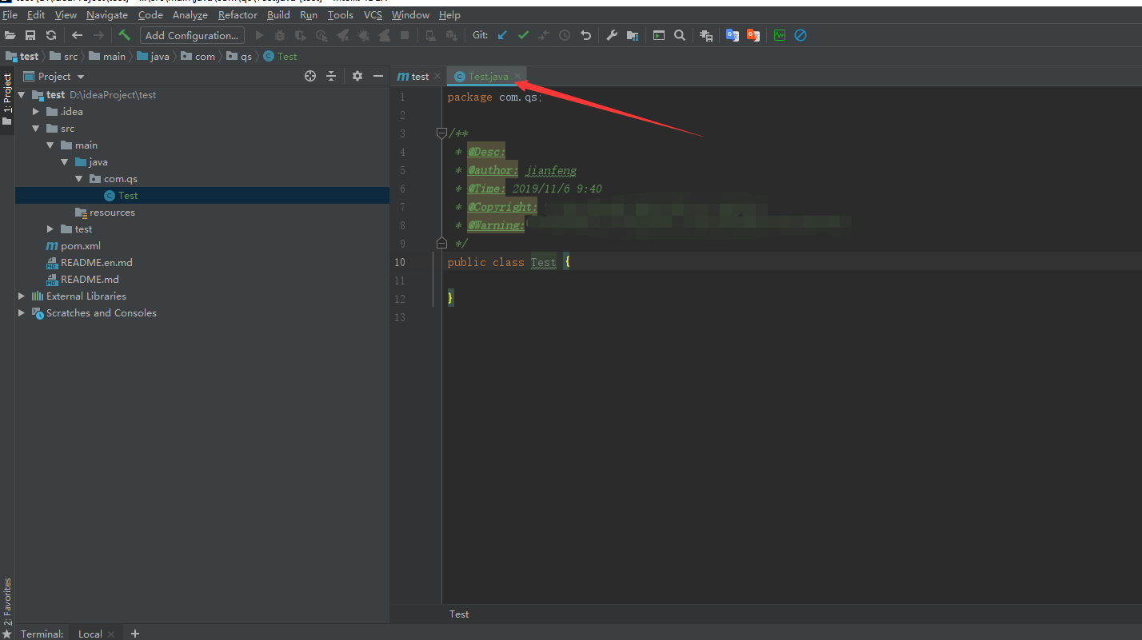
Task: Click the Search Everywhere magnifier icon
Action: (680, 35)
